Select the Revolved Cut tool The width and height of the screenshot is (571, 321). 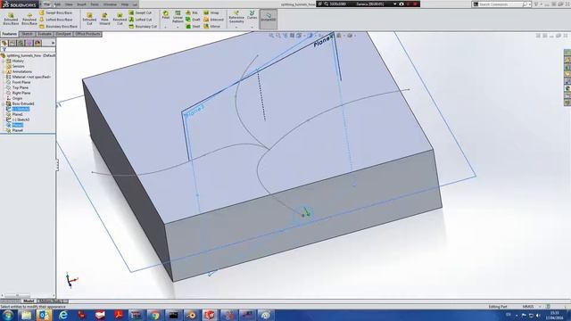pyautogui.click(x=120, y=18)
